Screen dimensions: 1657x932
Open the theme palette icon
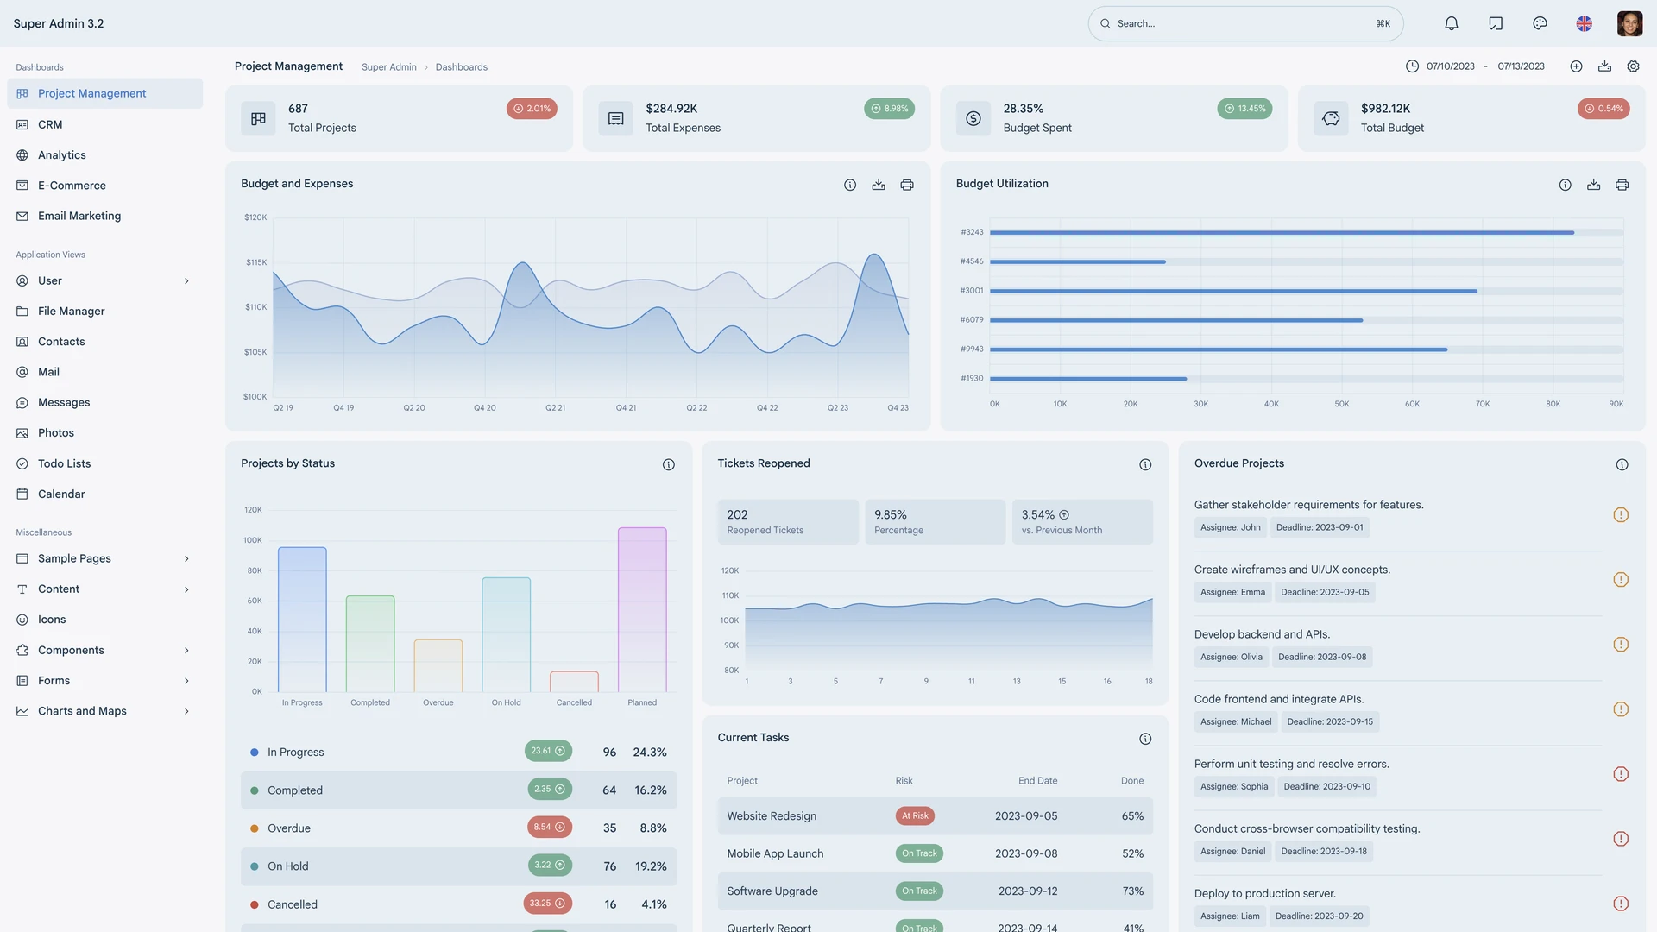pos(1540,23)
